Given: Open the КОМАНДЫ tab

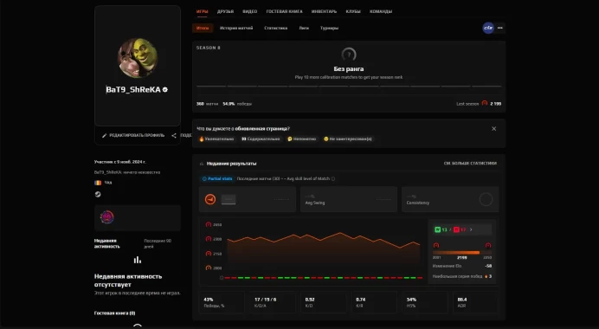Looking at the screenshot, I should [x=381, y=11].
